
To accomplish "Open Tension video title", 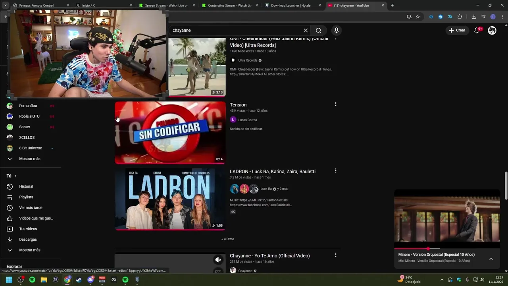I will click(x=238, y=105).
